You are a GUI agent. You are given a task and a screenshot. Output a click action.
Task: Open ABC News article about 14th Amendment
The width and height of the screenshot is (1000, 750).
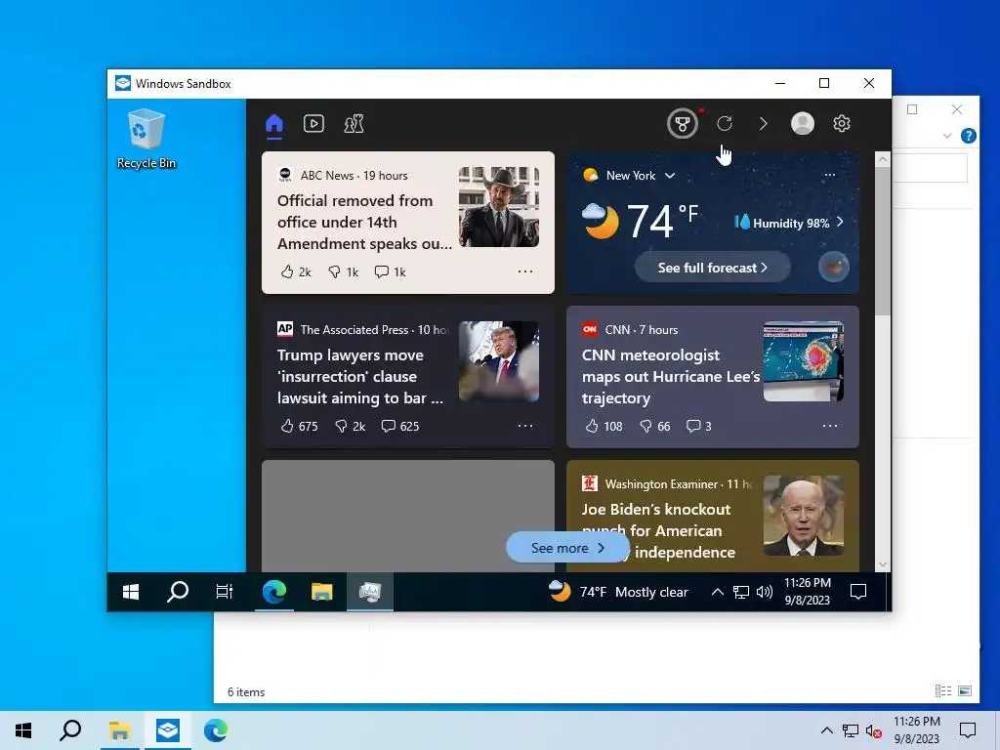click(x=364, y=222)
